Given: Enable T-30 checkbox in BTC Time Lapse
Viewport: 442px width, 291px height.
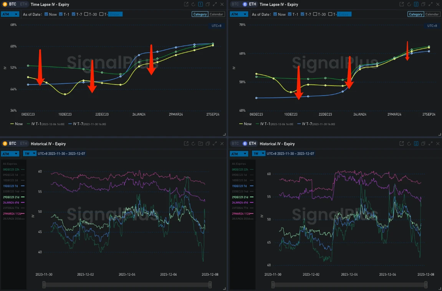Looking at the screenshot, I should 86,14.
